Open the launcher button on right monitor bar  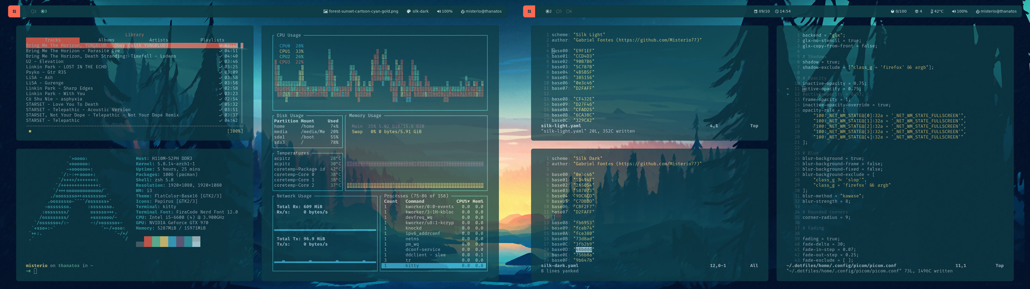point(529,11)
